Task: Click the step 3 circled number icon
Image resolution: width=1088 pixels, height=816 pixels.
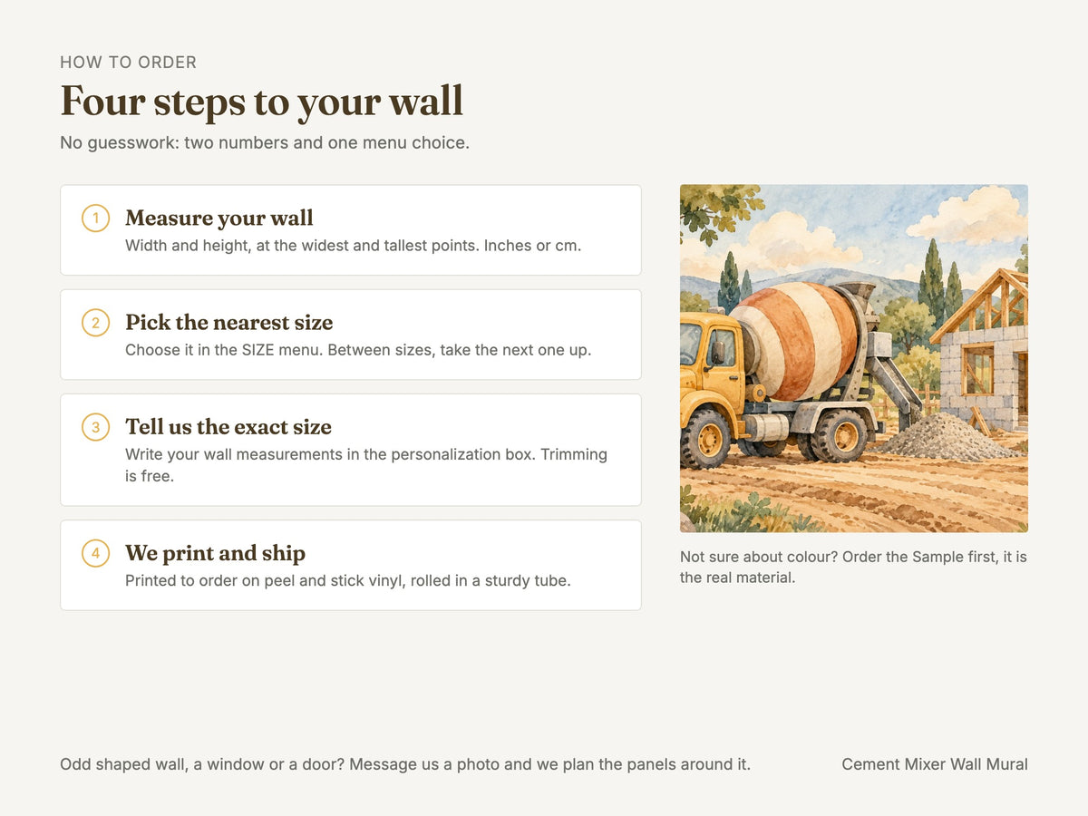Action: click(95, 427)
